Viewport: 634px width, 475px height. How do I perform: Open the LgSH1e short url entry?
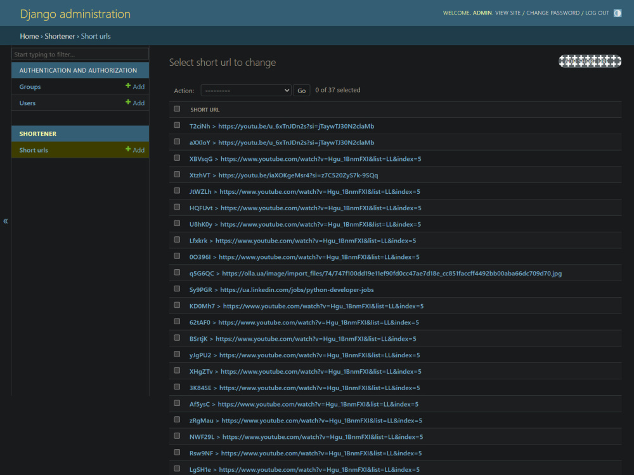click(x=304, y=470)
